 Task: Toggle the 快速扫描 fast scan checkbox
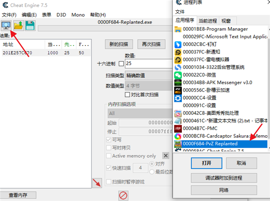pyautogui.click(x=108, y=168)
